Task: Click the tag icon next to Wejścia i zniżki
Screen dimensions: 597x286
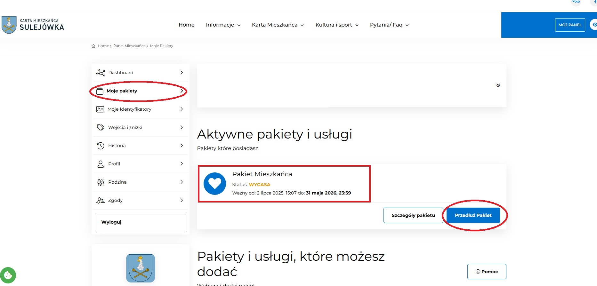Action: (x=100, y=127)
